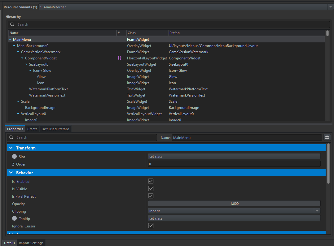Click the Opacity property label
Viewport: 334px width, 246px height.
18,204
